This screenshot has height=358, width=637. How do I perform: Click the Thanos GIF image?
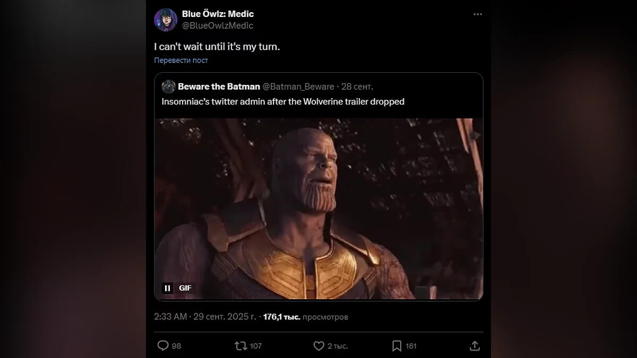click(318, 209)
